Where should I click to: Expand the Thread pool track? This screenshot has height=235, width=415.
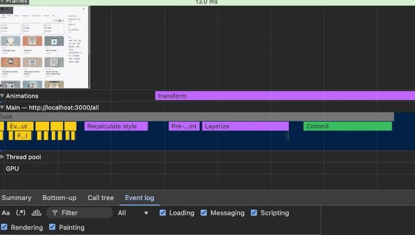click(2, 157)
